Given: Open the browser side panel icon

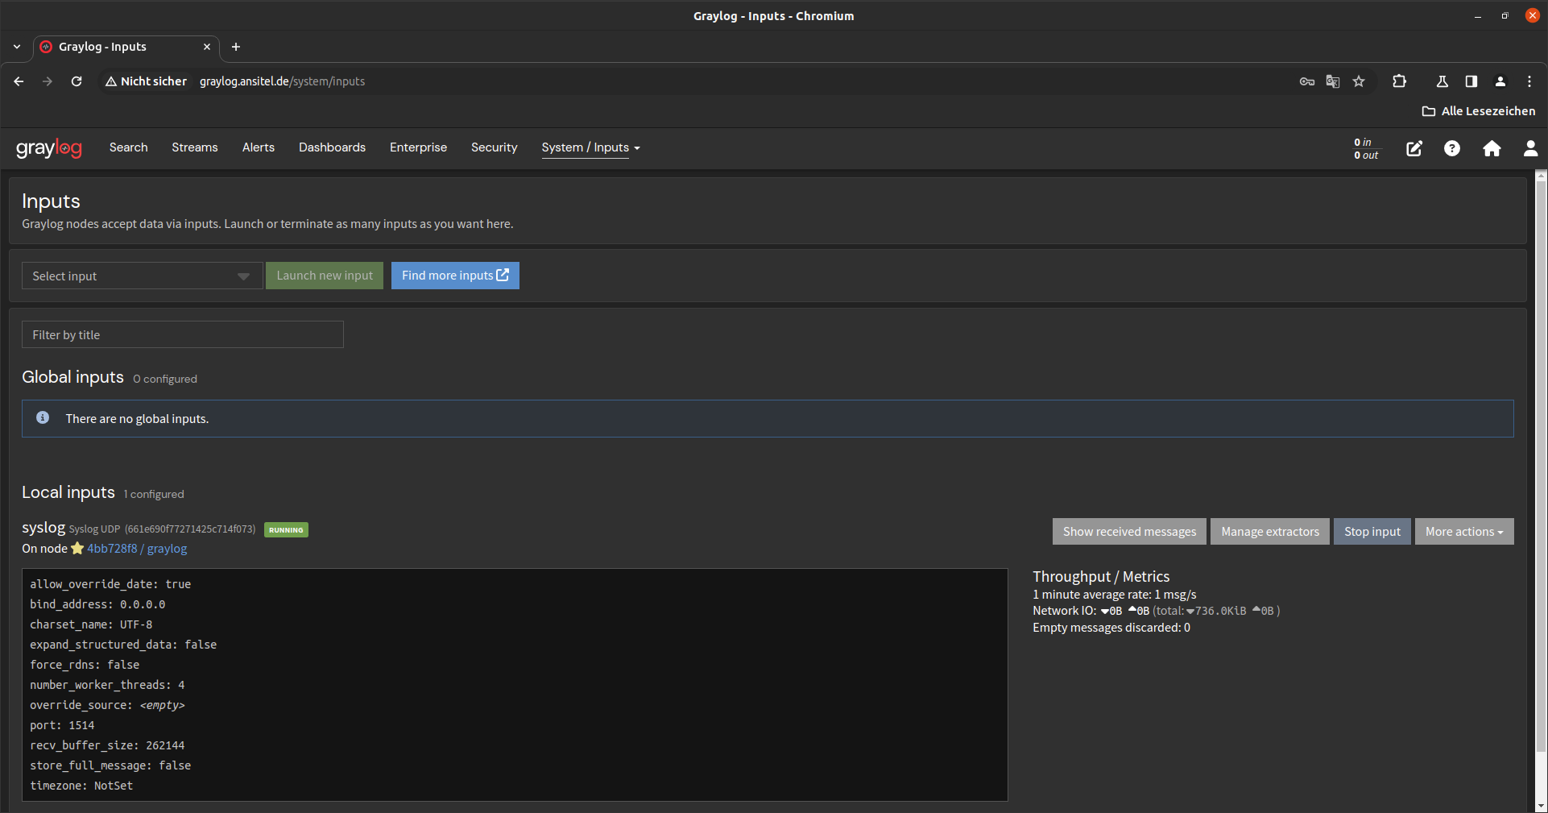Looking at the screenshot, I should coord(1471,81).
